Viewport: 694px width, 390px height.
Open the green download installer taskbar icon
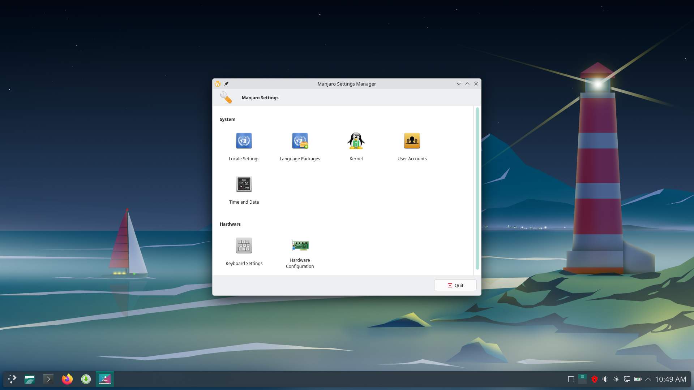tap(86, 379)
